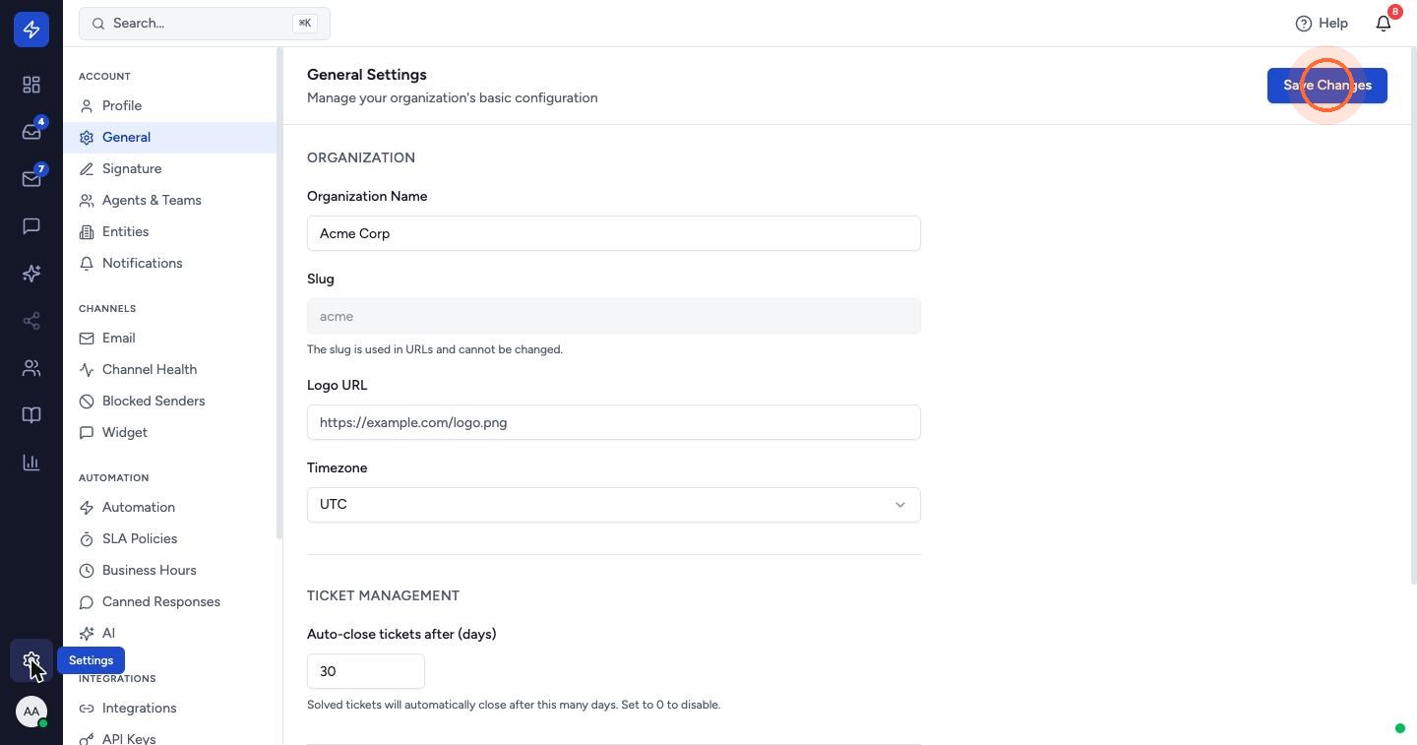Open the notifications bell with badge 8

click(1384, 23)
